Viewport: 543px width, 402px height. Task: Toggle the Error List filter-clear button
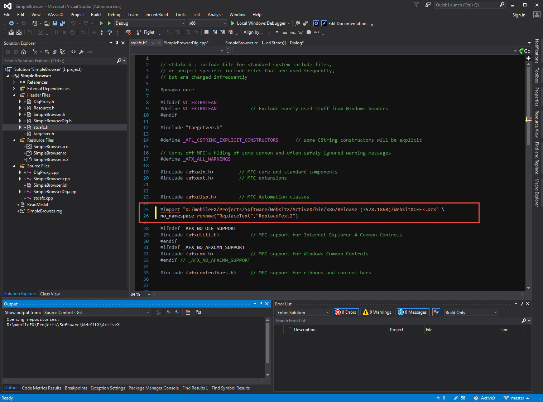[x=436, y=312]
